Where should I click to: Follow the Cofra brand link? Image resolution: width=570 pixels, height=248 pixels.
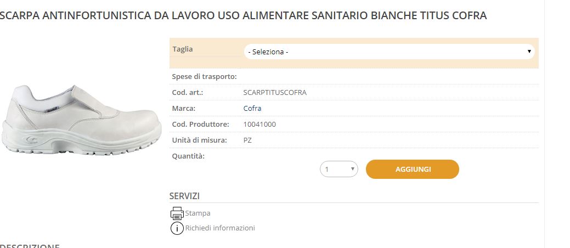click(252, 108)
